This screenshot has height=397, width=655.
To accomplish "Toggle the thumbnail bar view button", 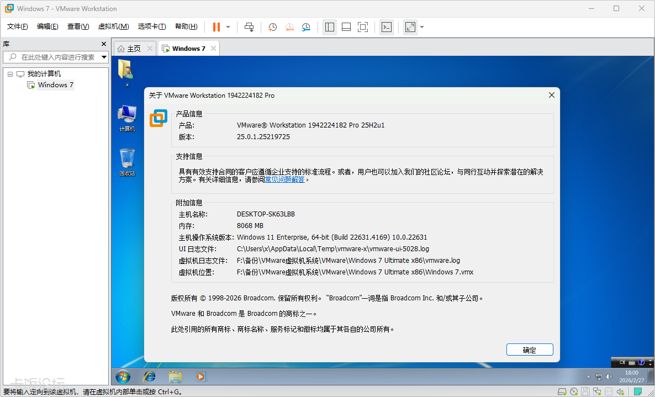I will tap(346, 27).
